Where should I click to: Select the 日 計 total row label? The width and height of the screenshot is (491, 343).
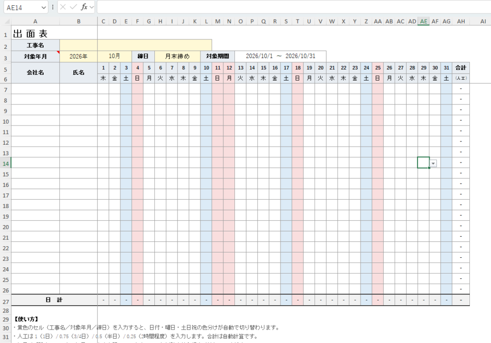pos(55,300)
